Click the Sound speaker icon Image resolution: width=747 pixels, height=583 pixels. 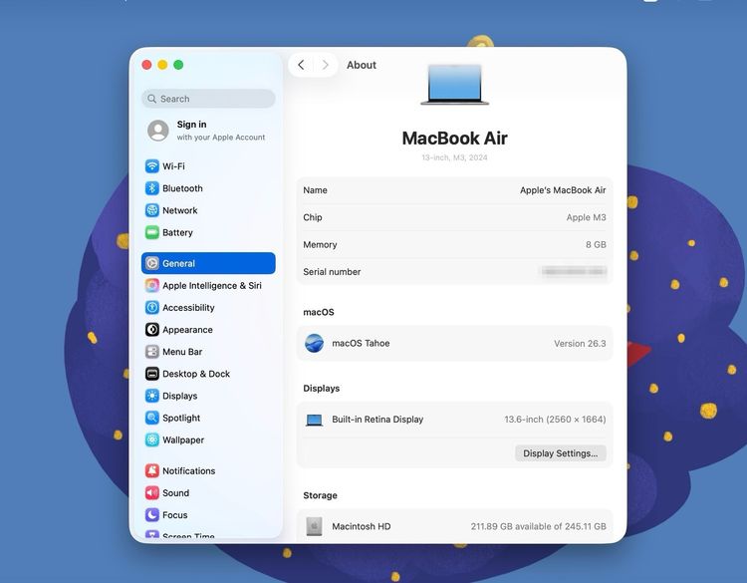[152, 493]
